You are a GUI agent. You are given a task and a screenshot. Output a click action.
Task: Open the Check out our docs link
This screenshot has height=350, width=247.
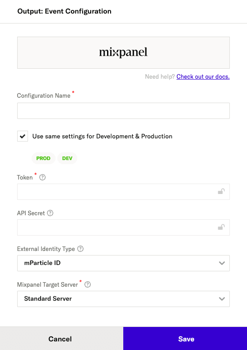tap(203, 76)
